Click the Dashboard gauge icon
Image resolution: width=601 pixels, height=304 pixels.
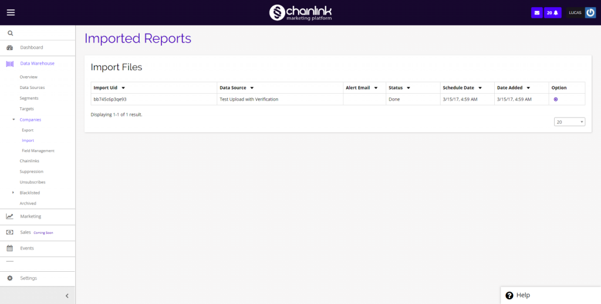(x=10, y=47)
